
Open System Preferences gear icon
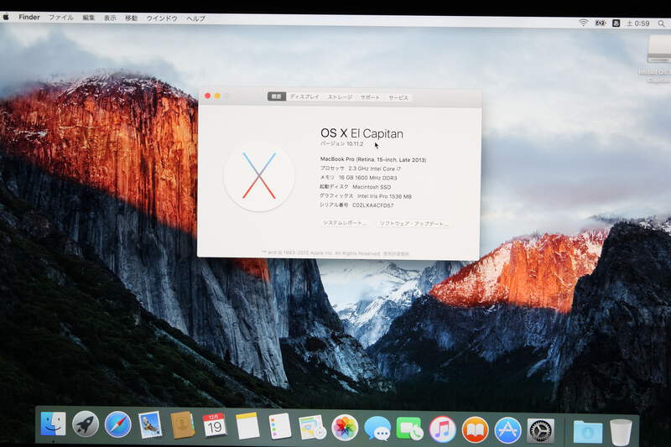540,430
